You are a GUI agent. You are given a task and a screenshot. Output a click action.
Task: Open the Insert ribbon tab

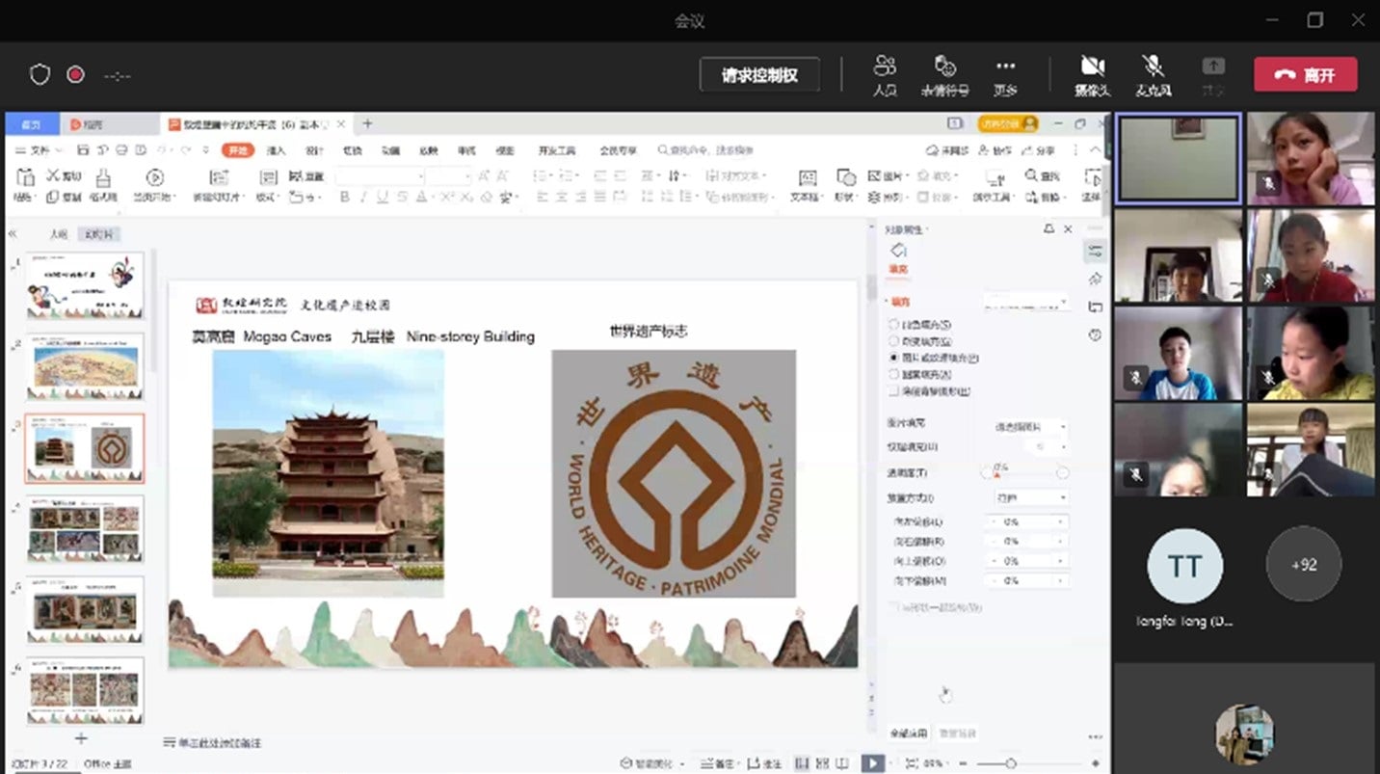[277, 150]
